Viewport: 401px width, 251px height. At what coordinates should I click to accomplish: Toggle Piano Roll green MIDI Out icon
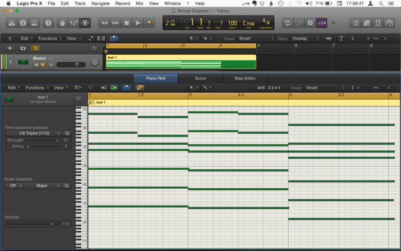113,88
